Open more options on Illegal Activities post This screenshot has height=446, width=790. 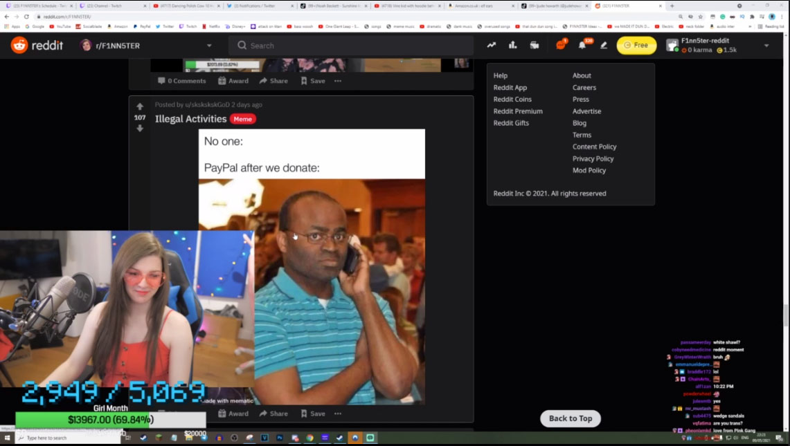[338, 414]
